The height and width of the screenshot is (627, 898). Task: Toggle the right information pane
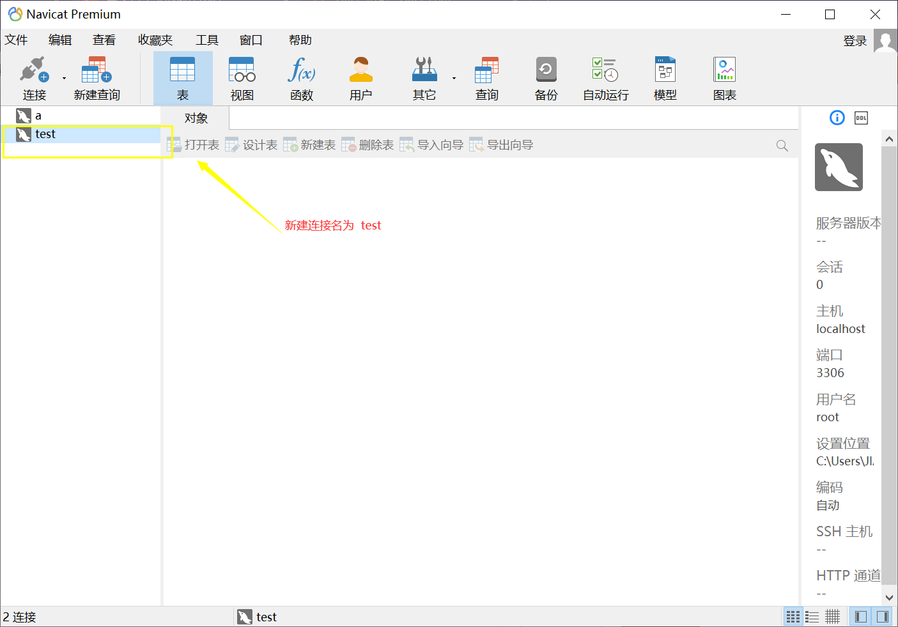(x=883, y=617)
